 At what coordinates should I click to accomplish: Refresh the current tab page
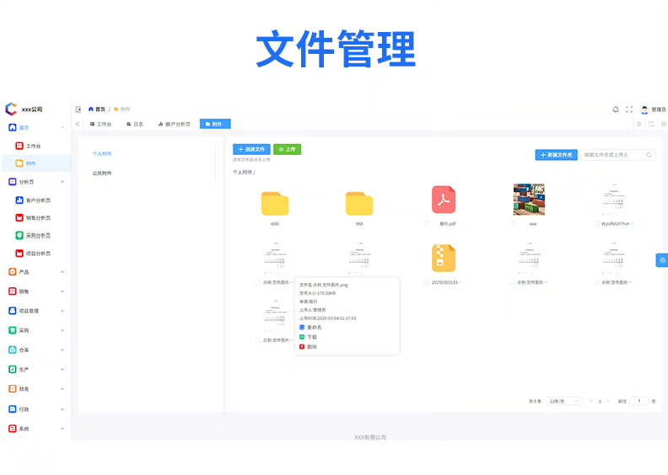(x=651, y=124)
